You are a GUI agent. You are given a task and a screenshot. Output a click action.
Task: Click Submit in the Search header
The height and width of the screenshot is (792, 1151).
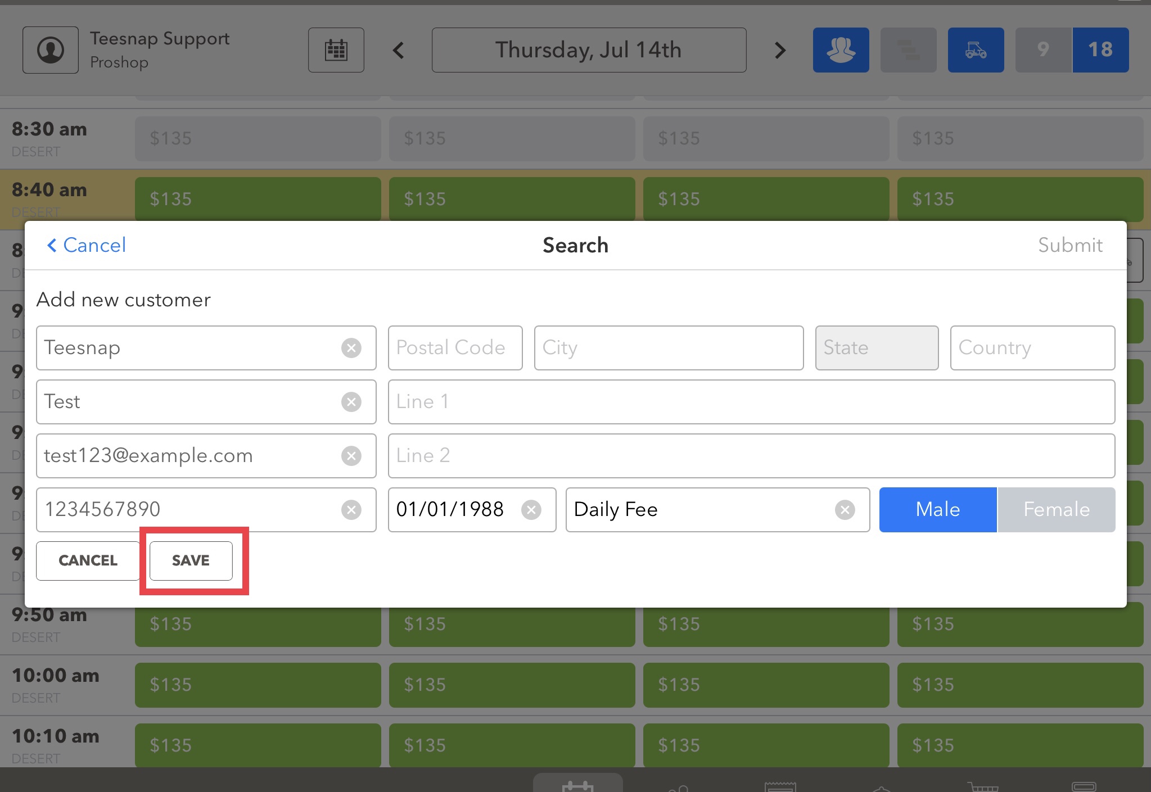pyautogui.click(x=1070, y=245)
